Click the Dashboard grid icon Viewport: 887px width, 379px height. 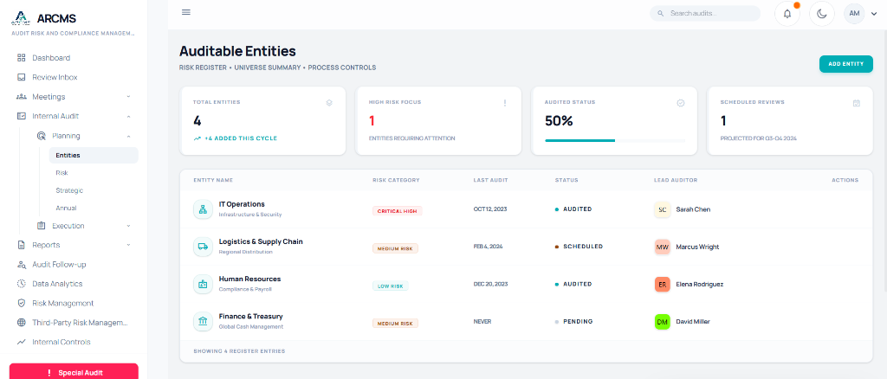click(x=22, y=58)
